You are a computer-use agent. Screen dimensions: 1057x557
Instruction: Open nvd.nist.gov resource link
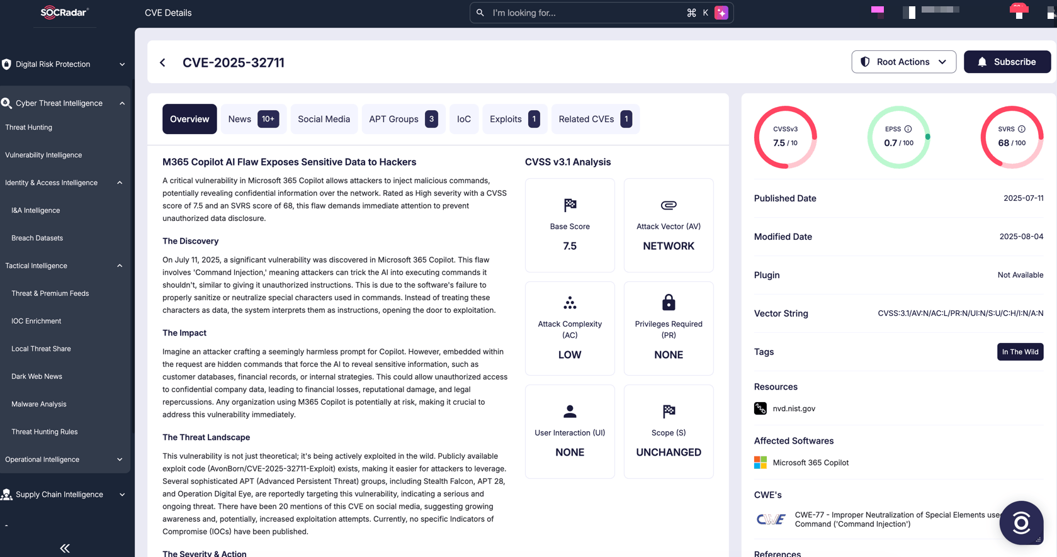[x=794, y=408]
